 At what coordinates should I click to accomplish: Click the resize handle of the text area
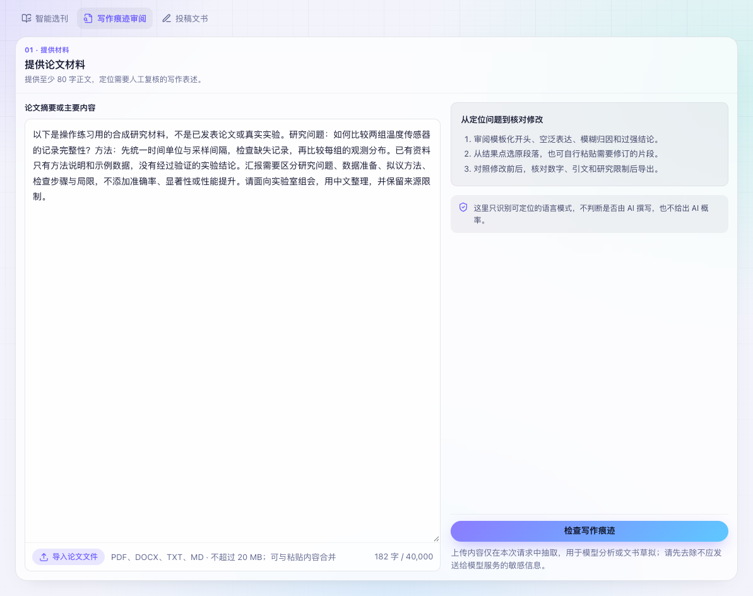(436, 539)
